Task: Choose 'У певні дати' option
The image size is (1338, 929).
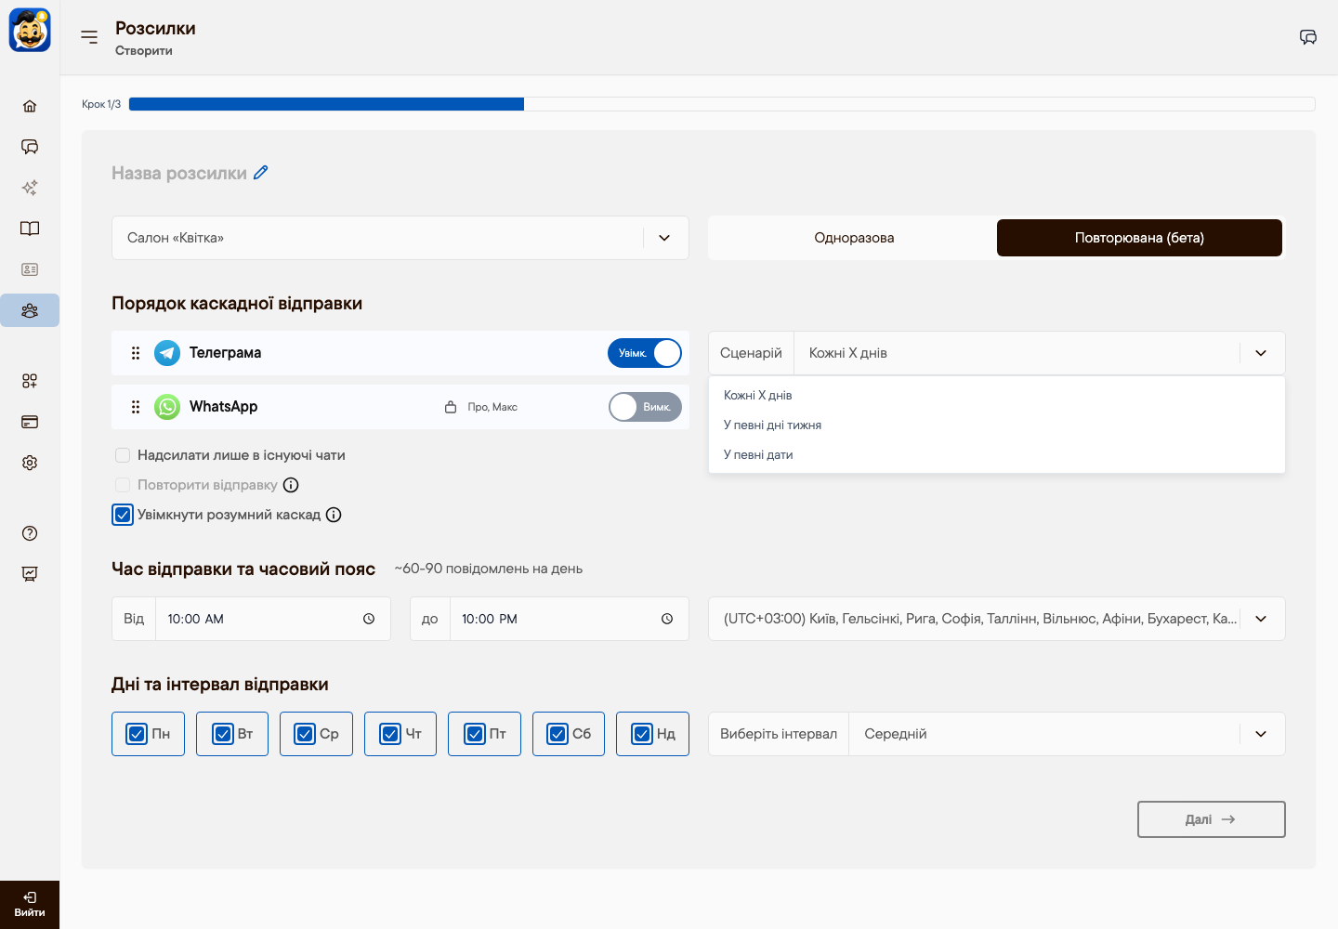Action: 997,455
